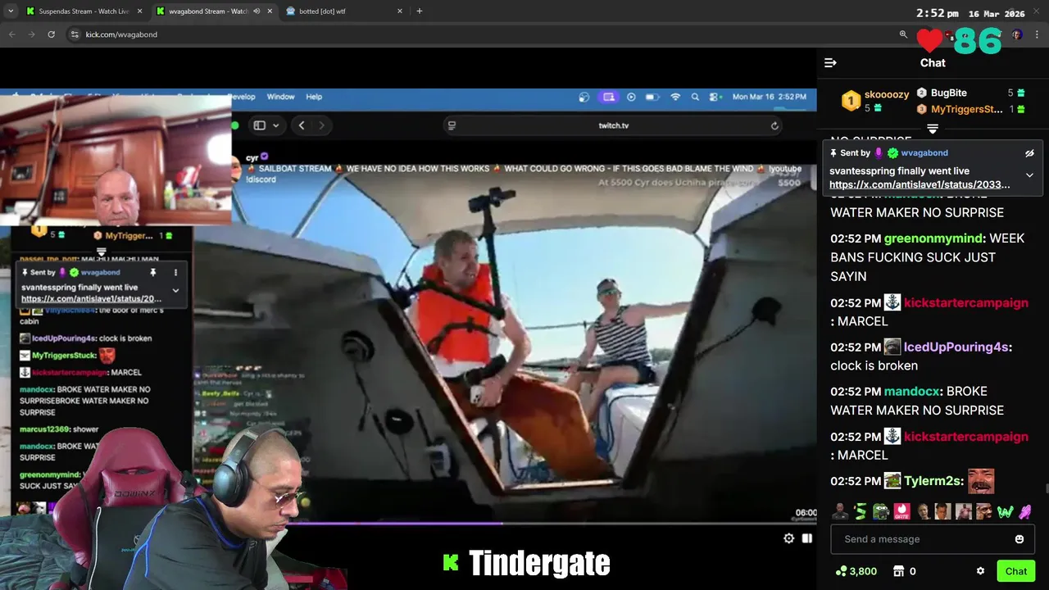The height and width of the screenshot is (590, 1049).
Task: Mute the wvagabond tab via speaker icon
Action: [257, 11]
